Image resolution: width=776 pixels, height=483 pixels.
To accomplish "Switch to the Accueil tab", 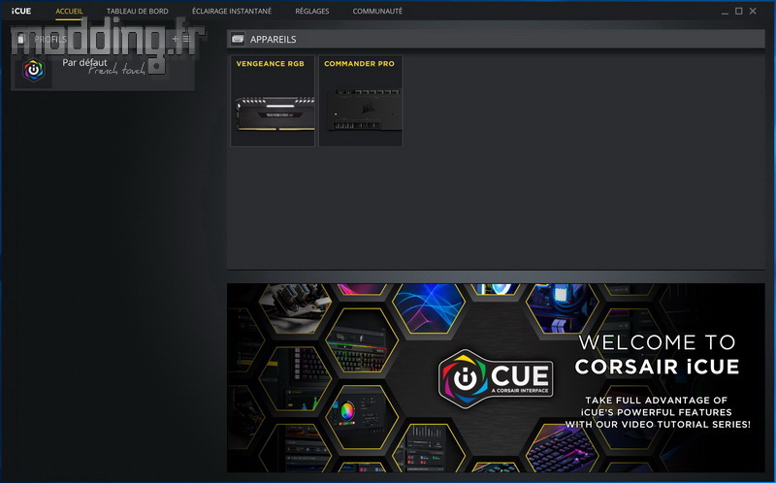I will pos(69,11).
